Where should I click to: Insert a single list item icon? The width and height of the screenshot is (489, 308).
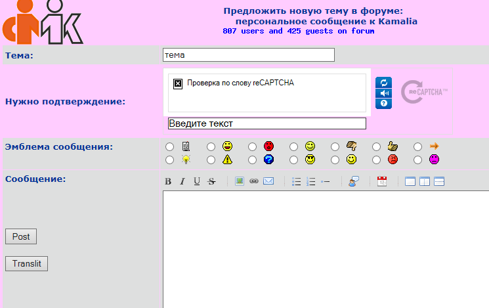(326, 181)
